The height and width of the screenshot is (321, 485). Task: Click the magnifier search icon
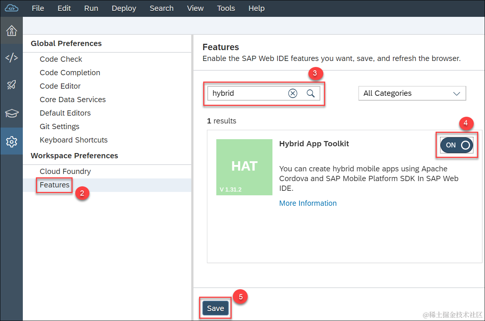[x=311, y=94]
